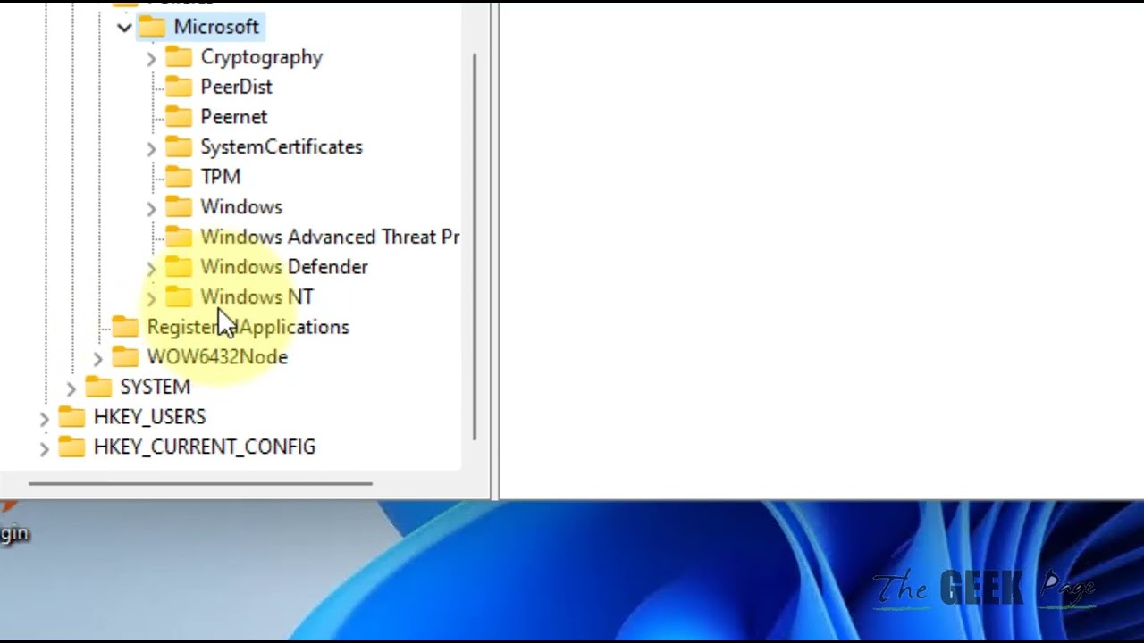1144x643 pixels.
Task: Click the RegisteredApplications folder icon
Action: tap(125, 327)
